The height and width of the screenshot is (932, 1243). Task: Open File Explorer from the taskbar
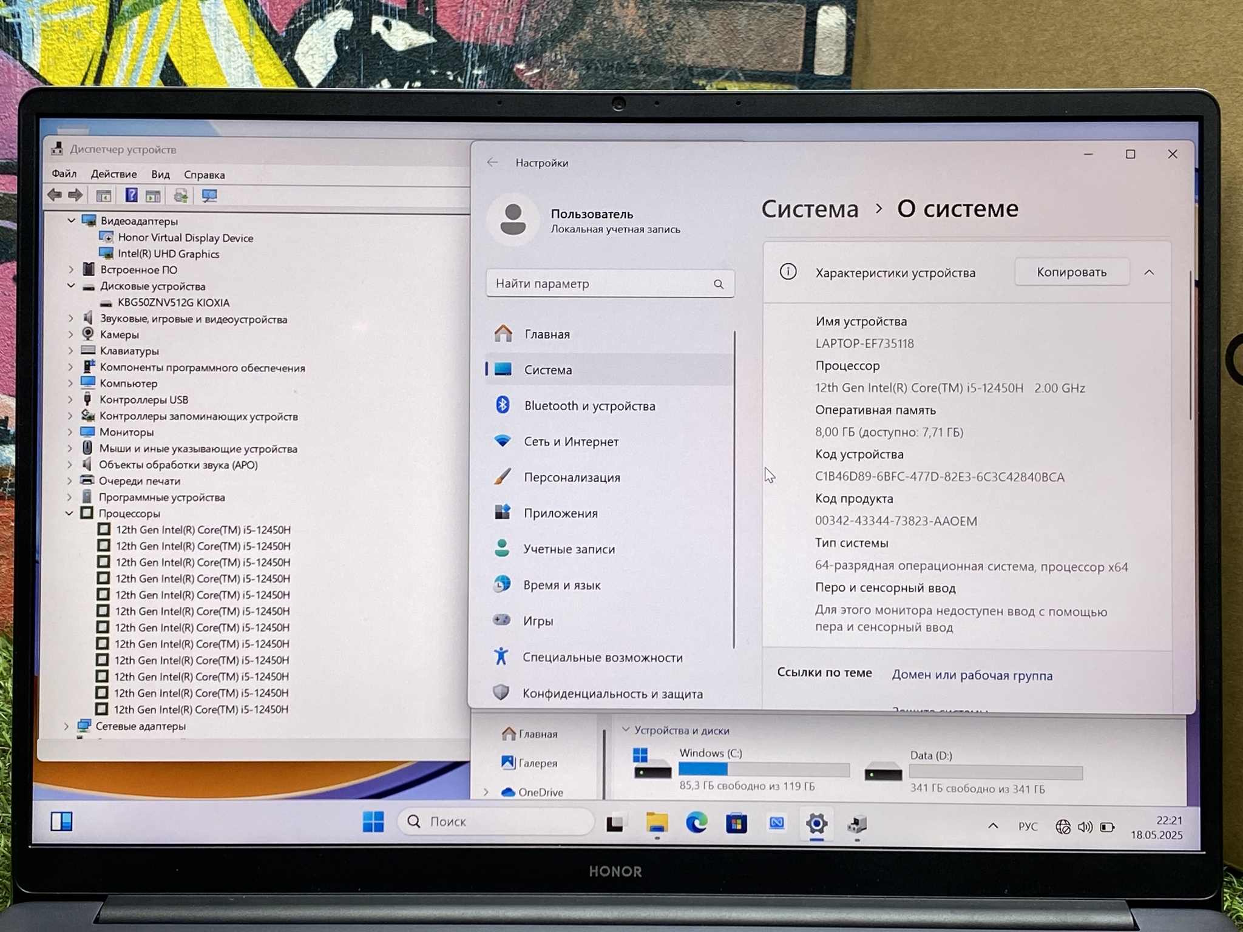pyautogui.click(x=657, y=823)
